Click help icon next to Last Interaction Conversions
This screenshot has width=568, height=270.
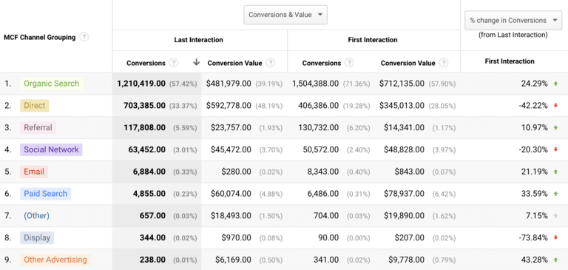[x=174, y=63]
